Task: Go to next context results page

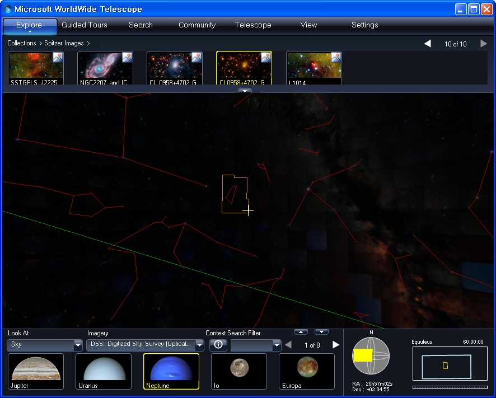Action: (x=336, y=345)
